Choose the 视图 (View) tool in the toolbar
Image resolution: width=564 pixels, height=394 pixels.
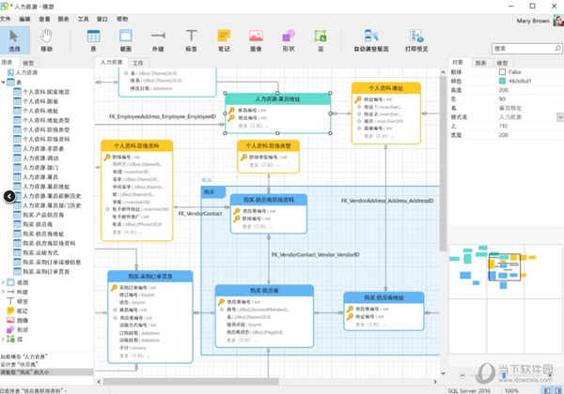[x=126, y=40]
